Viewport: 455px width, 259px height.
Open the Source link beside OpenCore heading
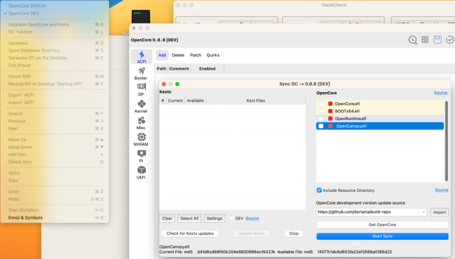click(x=440, y=93)
